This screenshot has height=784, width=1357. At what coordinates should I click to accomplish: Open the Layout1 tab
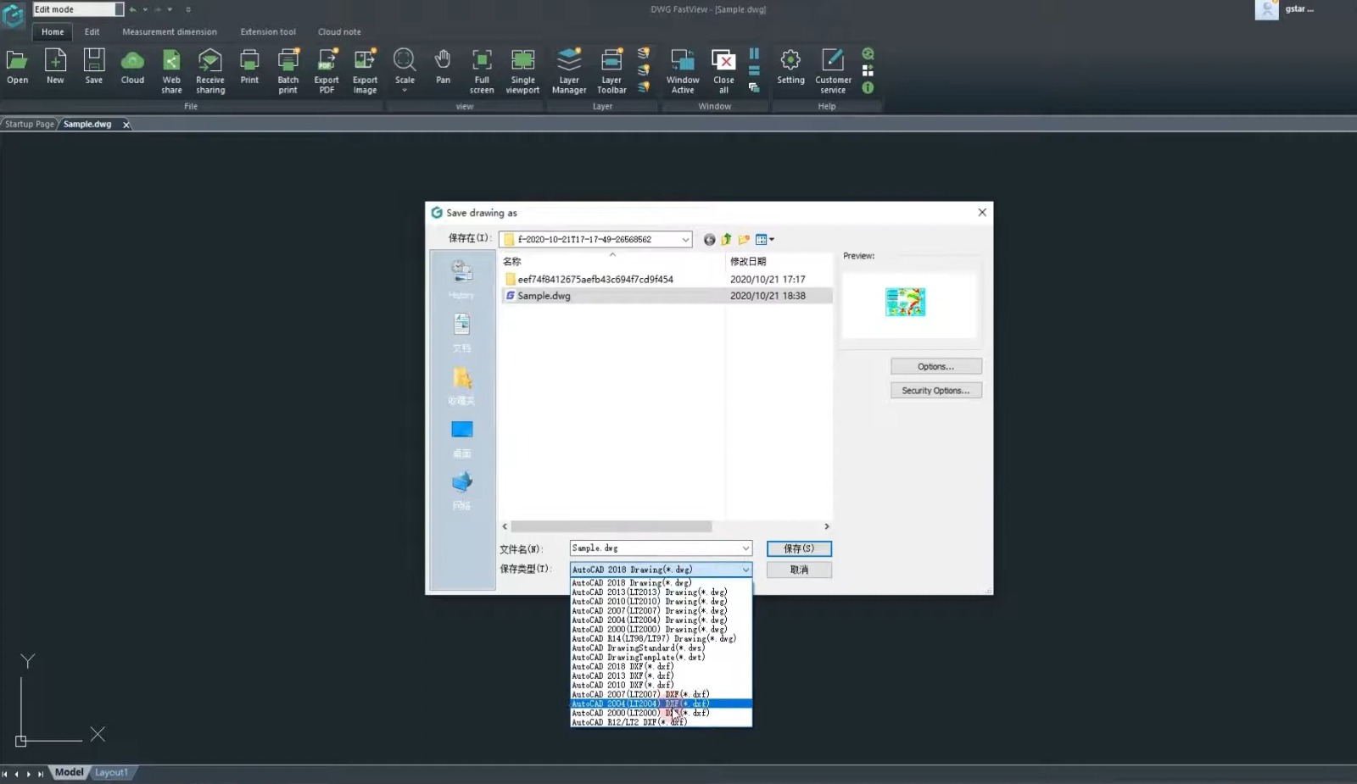pos(111,773)
